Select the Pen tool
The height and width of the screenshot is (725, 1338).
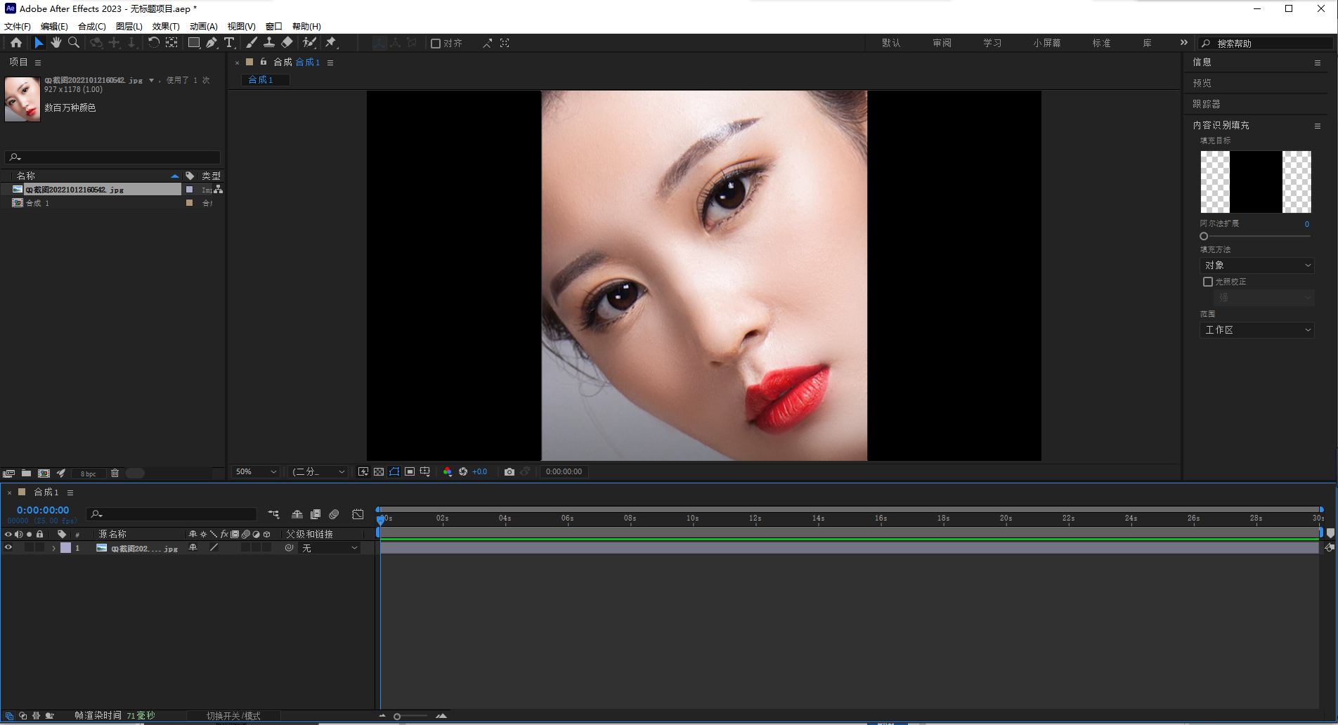coord(212,43)
